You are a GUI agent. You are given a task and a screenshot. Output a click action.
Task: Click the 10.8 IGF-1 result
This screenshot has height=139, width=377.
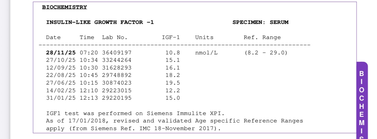pos(173,53)
